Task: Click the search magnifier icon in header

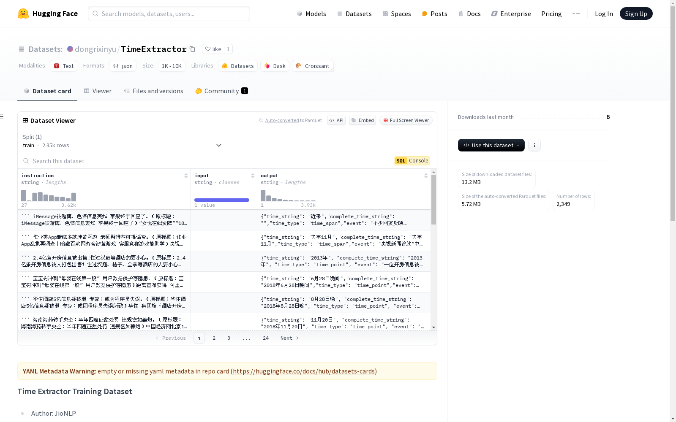Action: pos(95,14)
